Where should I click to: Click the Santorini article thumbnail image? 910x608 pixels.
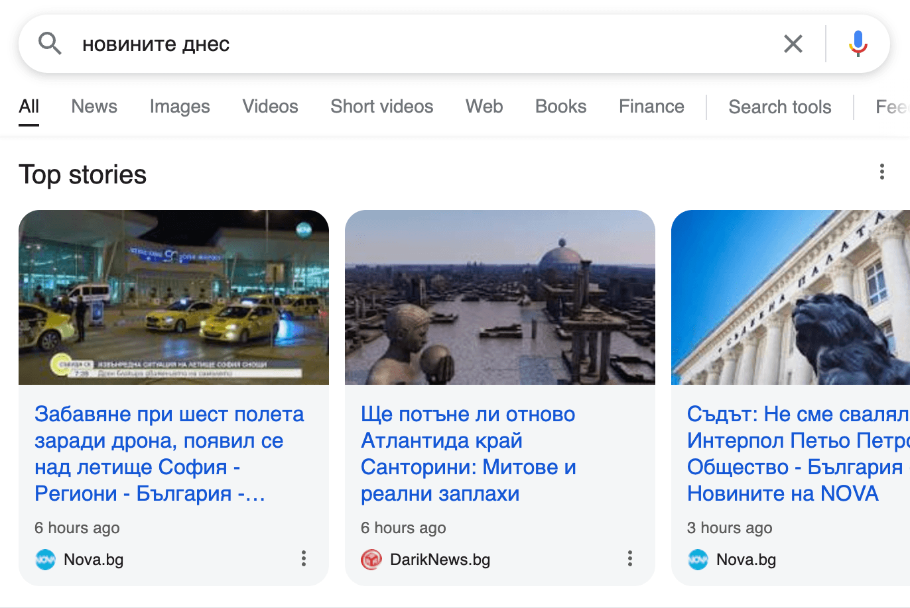pos(499,297)
